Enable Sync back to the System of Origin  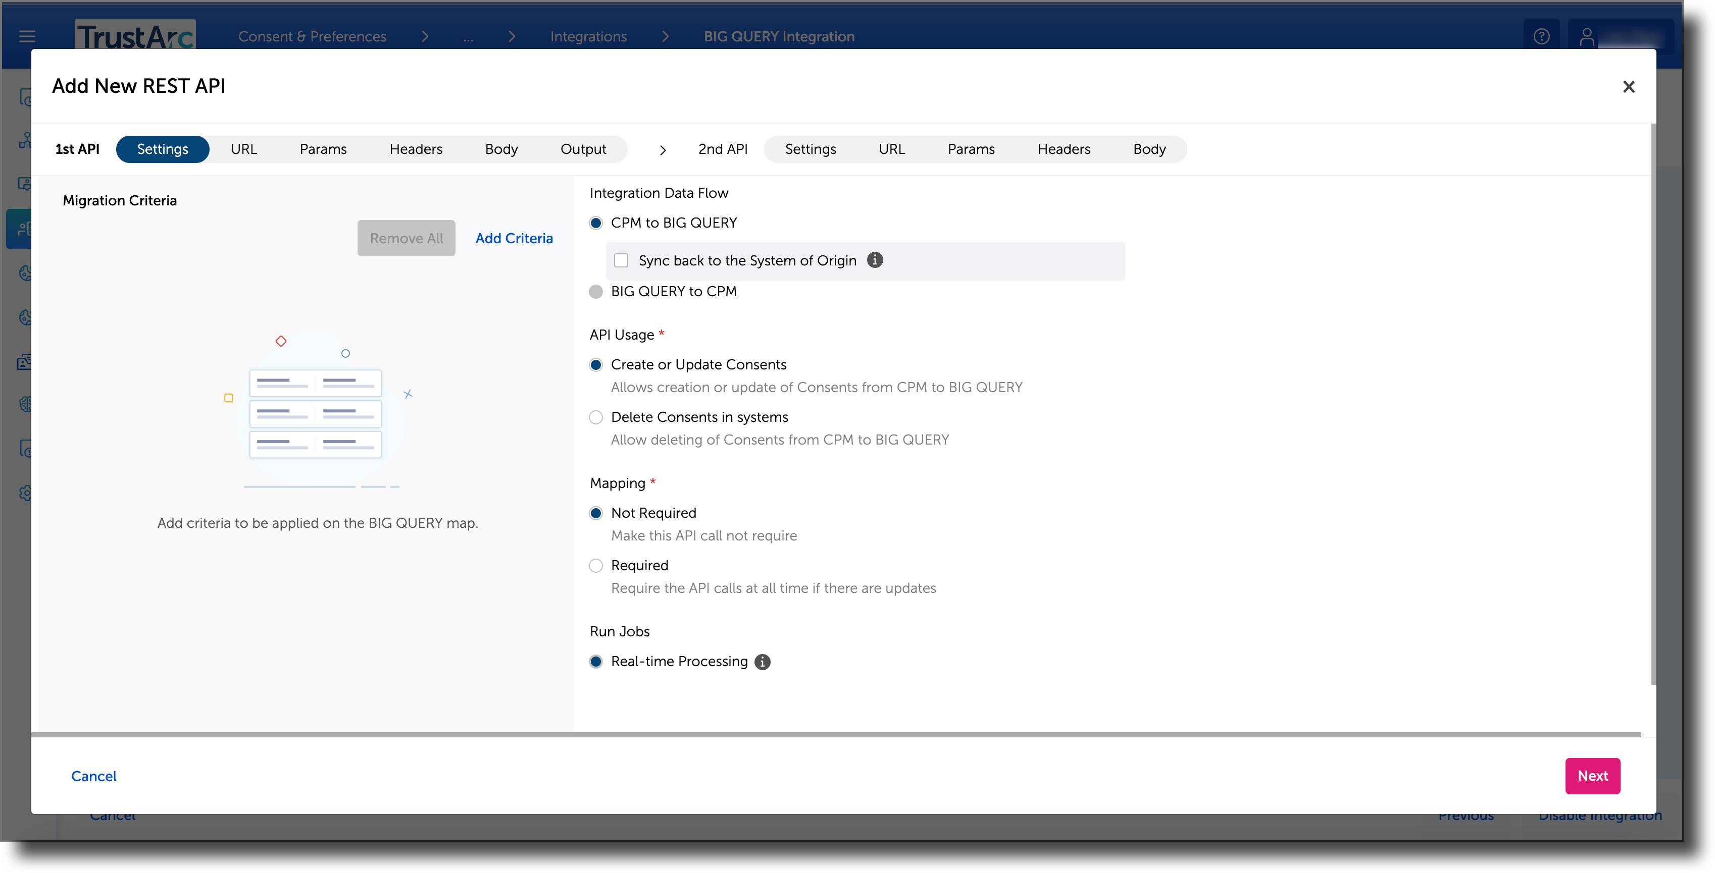621,260
